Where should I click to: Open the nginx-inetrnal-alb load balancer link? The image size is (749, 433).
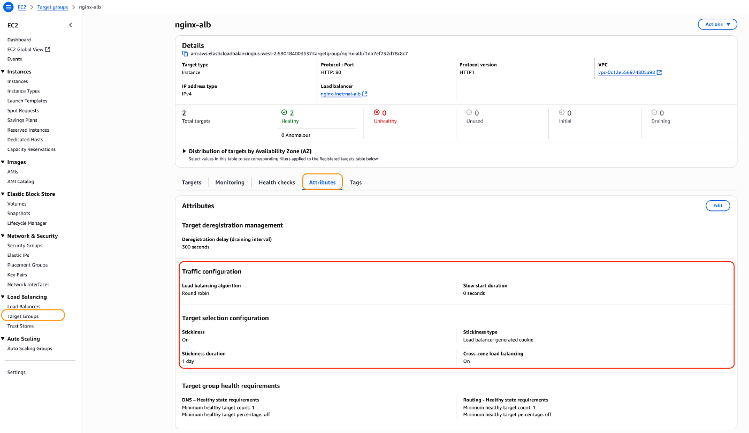[x=341, y=94]
